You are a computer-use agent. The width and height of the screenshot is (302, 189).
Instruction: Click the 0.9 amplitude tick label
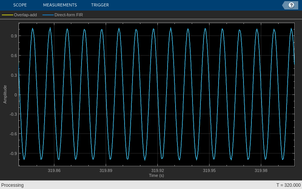coord(14,36)
